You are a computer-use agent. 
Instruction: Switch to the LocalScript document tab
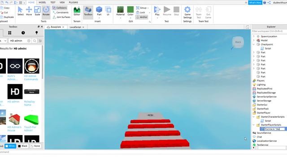click(75, 27)
